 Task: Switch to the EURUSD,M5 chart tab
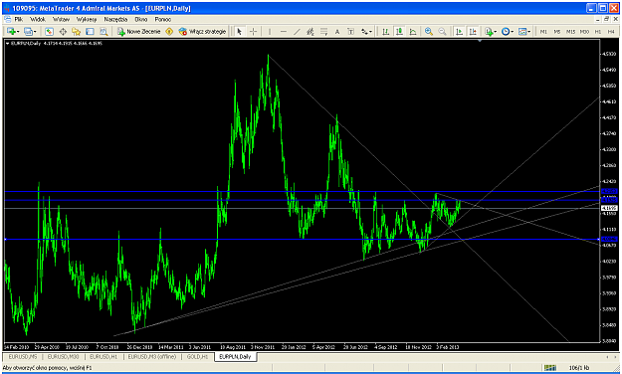[22, 356]
